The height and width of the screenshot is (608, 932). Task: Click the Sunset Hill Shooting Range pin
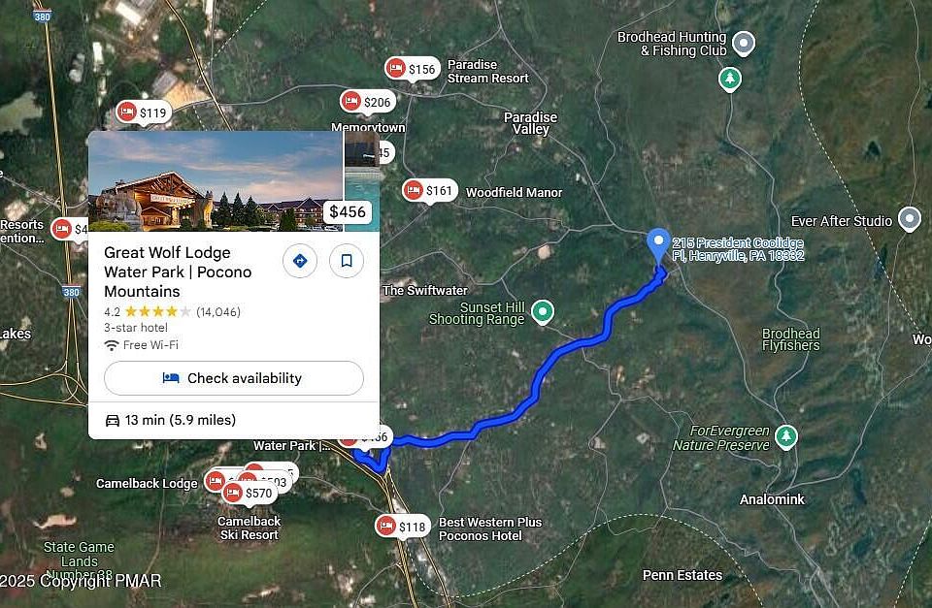click(x=542, y=311)
